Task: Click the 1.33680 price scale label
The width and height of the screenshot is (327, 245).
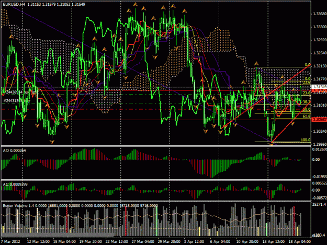Action: point(320,14)
